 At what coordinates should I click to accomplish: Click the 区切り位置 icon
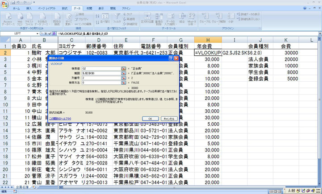tap(147, 18)
